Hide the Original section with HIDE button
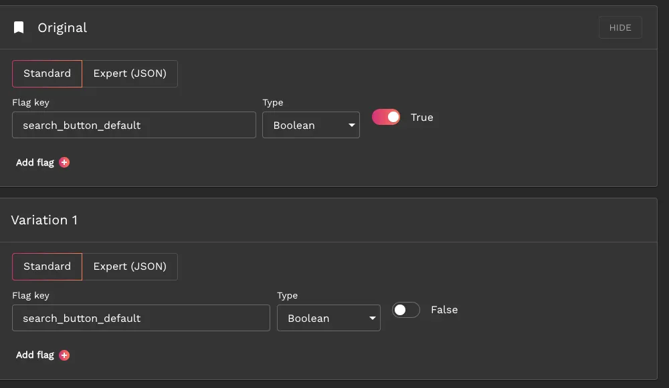Viewport: 669px width, 388px height. (x=620, y=27)
